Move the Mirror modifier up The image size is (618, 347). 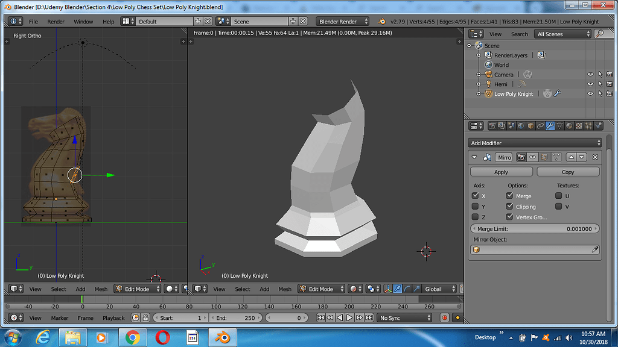coord(571,157)
